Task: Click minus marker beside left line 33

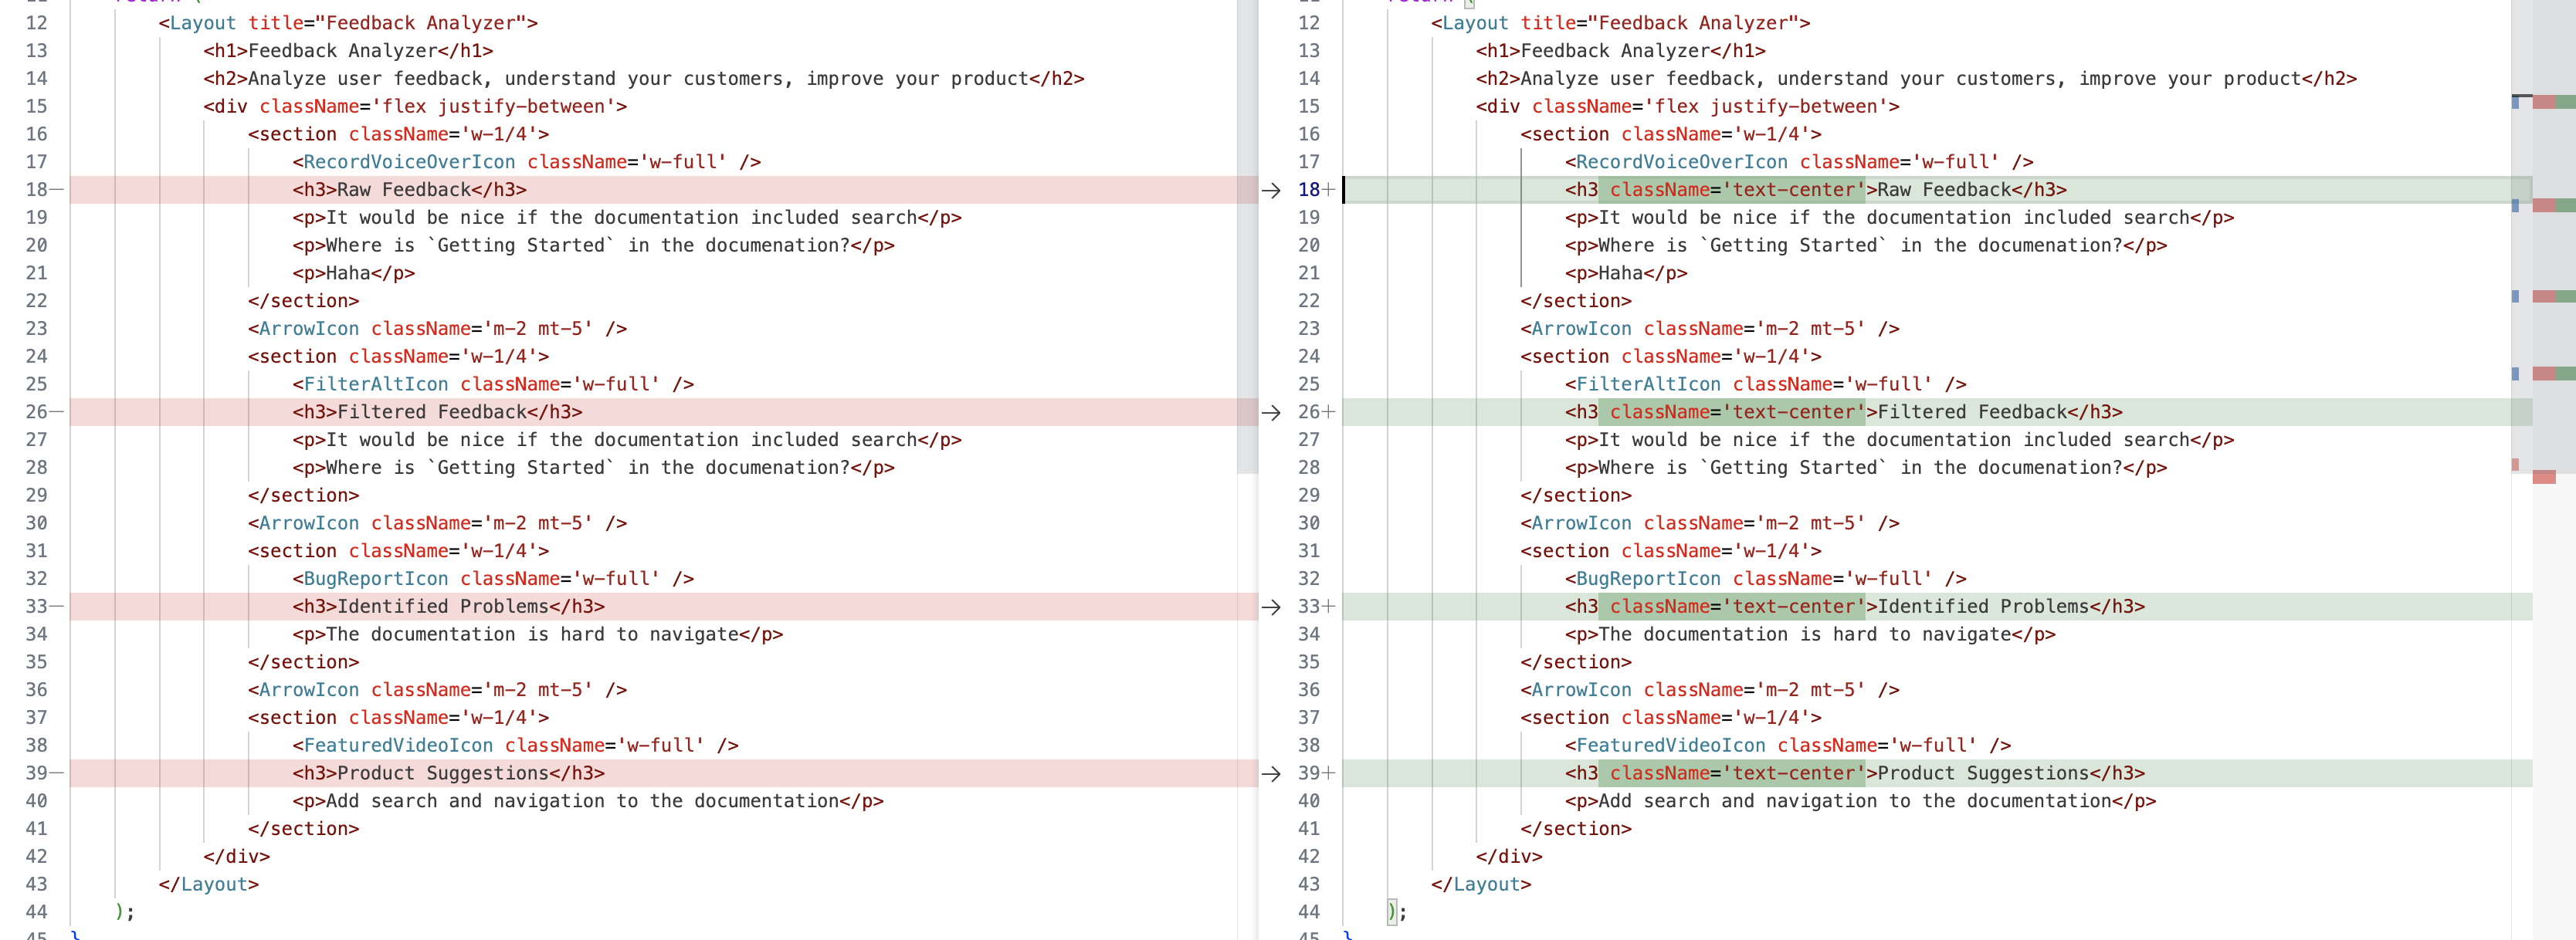Action: point(57,607)
